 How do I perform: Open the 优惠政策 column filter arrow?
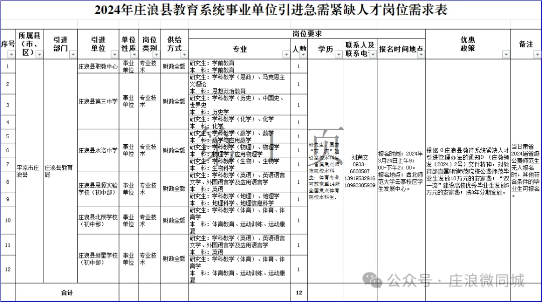pyautogui.click(x=506, y=55)
